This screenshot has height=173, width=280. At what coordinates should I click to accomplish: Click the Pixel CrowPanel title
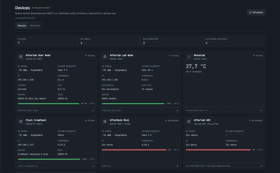[x=36, y=120]
